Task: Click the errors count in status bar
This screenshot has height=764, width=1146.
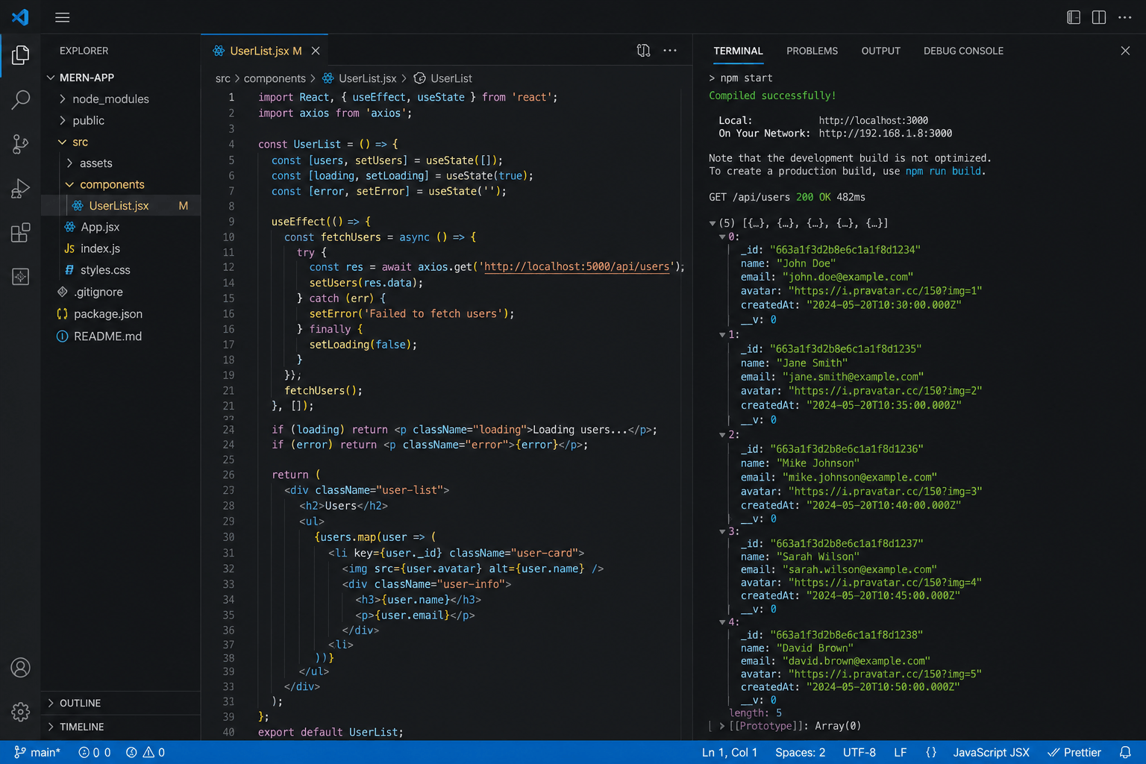Action: click(94, 752)
